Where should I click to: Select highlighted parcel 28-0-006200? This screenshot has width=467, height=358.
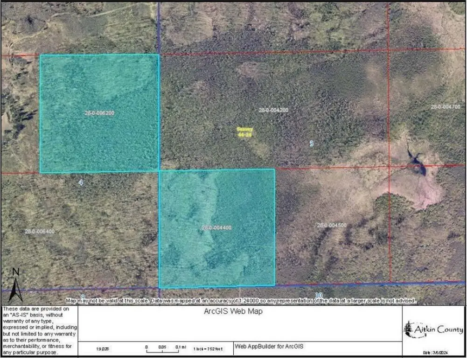point(99,113)
